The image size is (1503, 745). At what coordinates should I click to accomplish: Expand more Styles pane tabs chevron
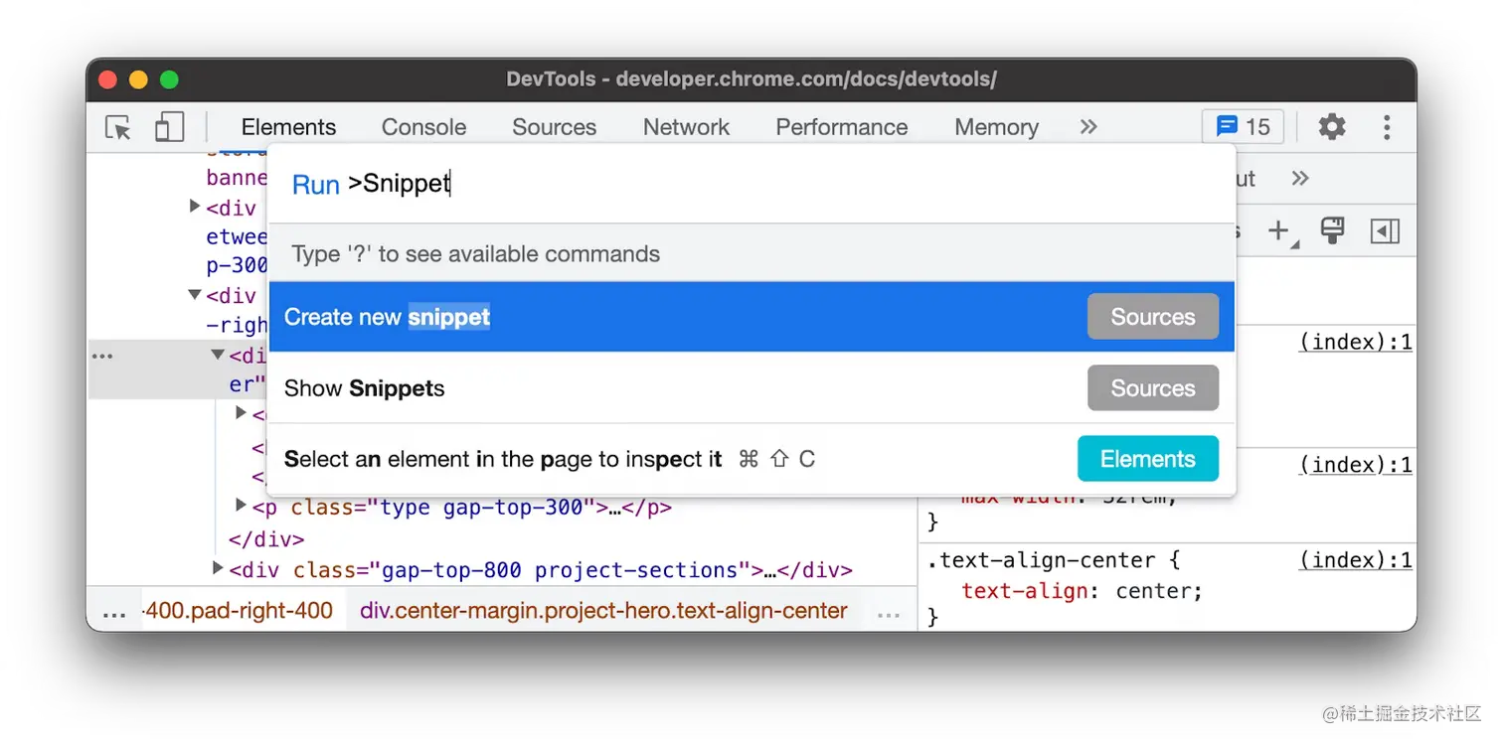point(1299,179)
